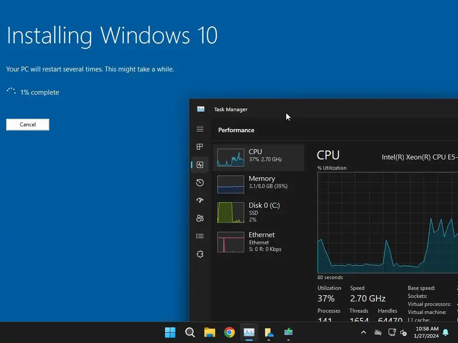Open Users page icon in sidebar
This screenshot has height=343, width=458.
click(x=200, y=218)
